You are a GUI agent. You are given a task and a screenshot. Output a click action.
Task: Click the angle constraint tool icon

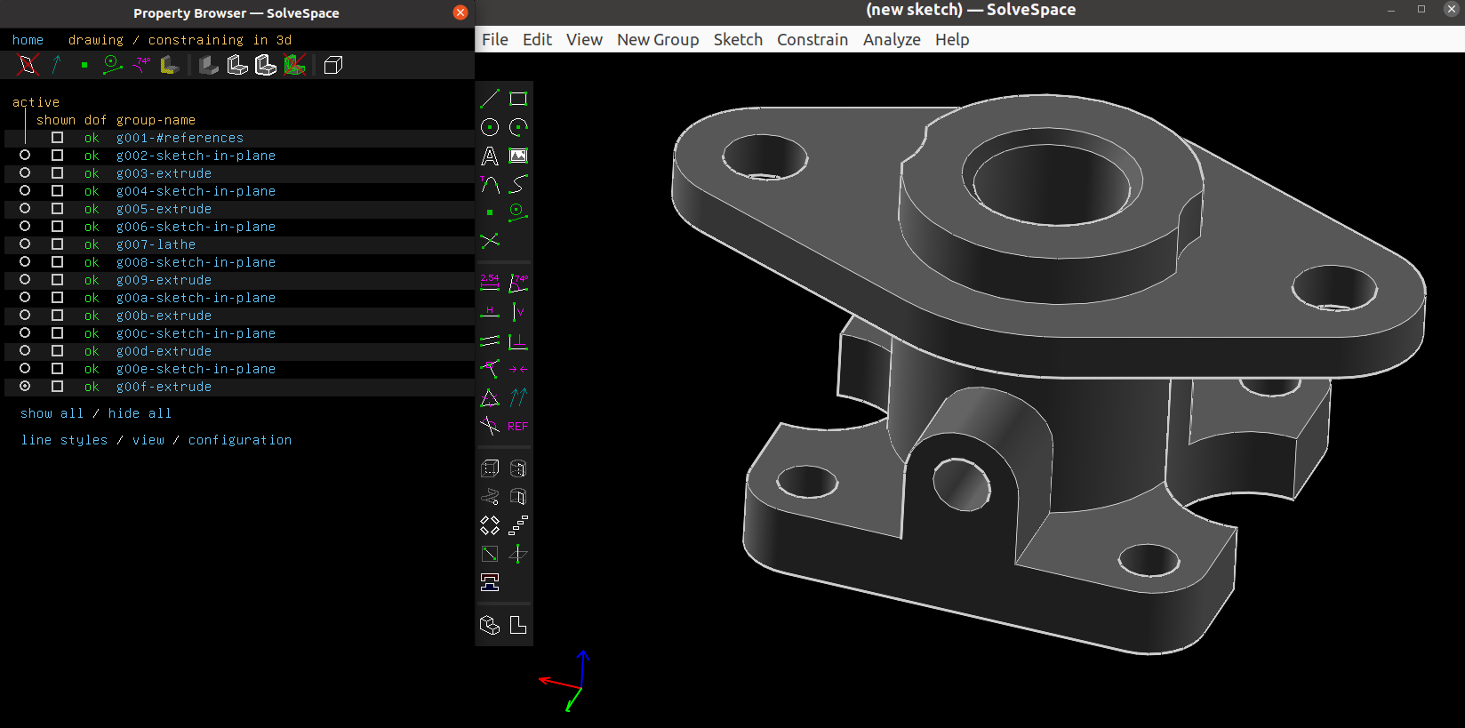pyautogui.click(x=518, y=283)
